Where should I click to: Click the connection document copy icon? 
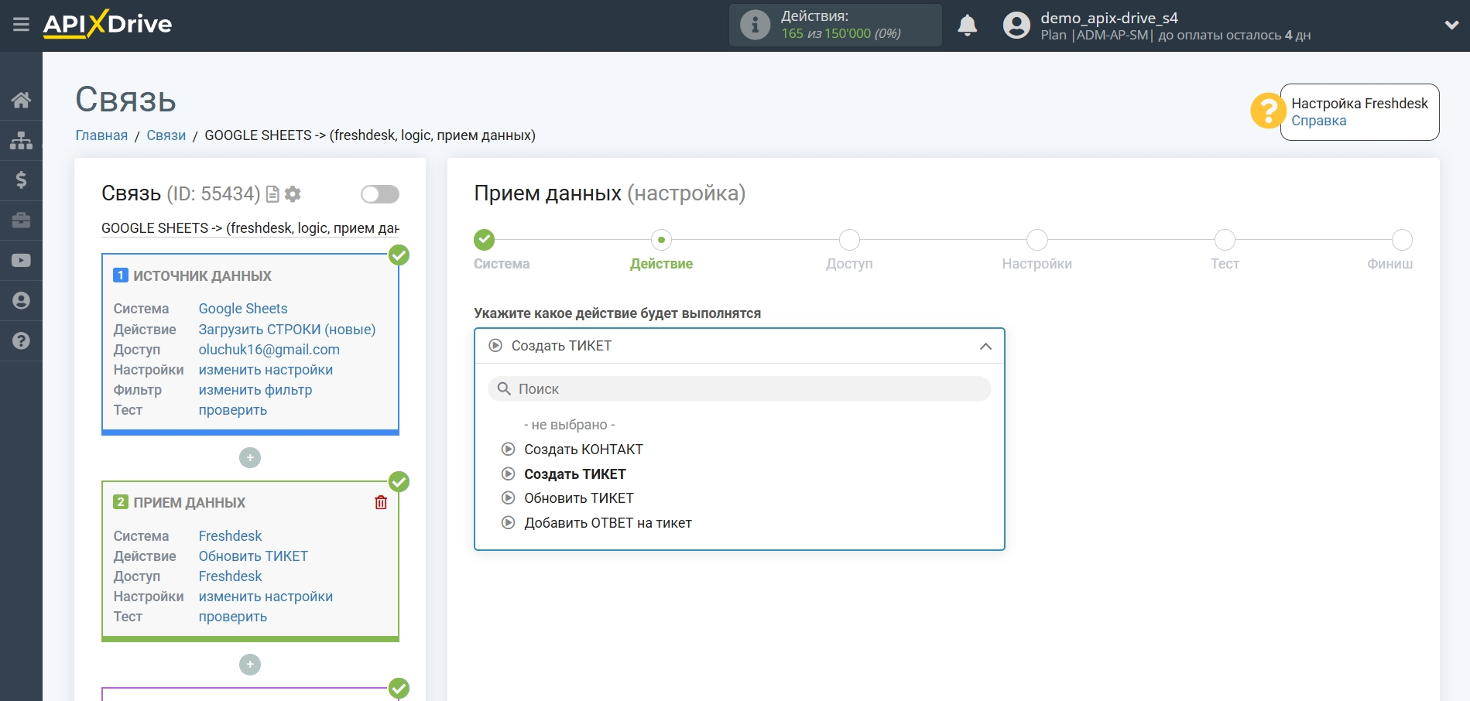(272, 194)
